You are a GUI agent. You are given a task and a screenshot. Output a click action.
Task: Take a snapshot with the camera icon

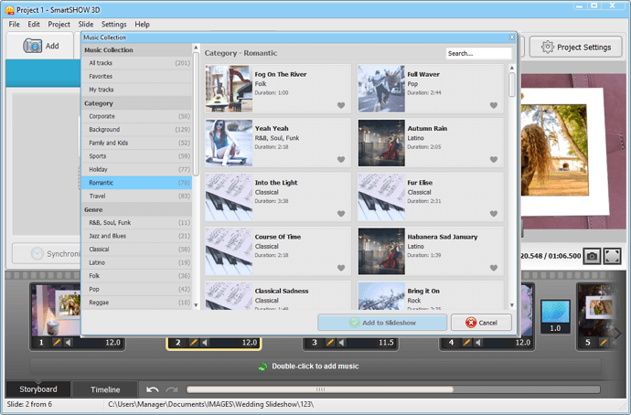592,256
